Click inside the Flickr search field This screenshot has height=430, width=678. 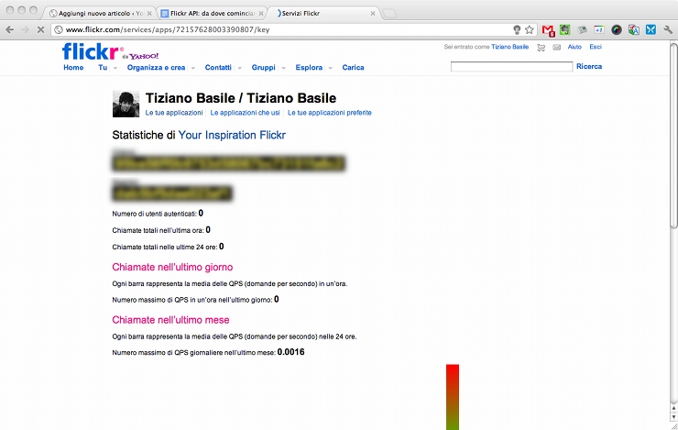coord(511,66)
